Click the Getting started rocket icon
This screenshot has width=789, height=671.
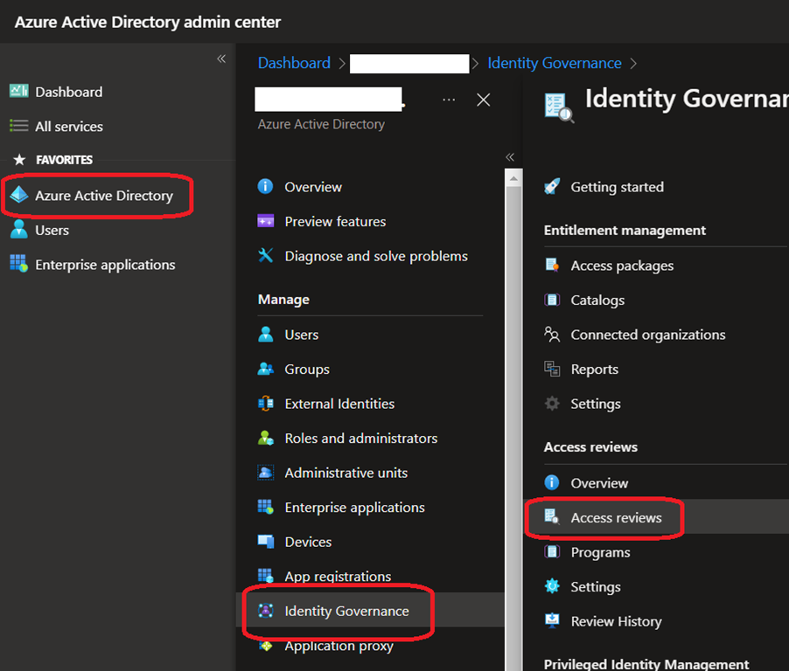[x=552, y=187]
